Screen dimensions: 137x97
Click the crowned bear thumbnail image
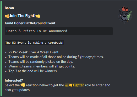[x=125, y=14]
